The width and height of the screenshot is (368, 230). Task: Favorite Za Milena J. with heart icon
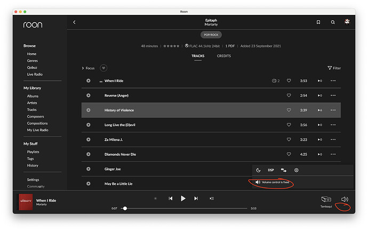click(x=289, y=139)
